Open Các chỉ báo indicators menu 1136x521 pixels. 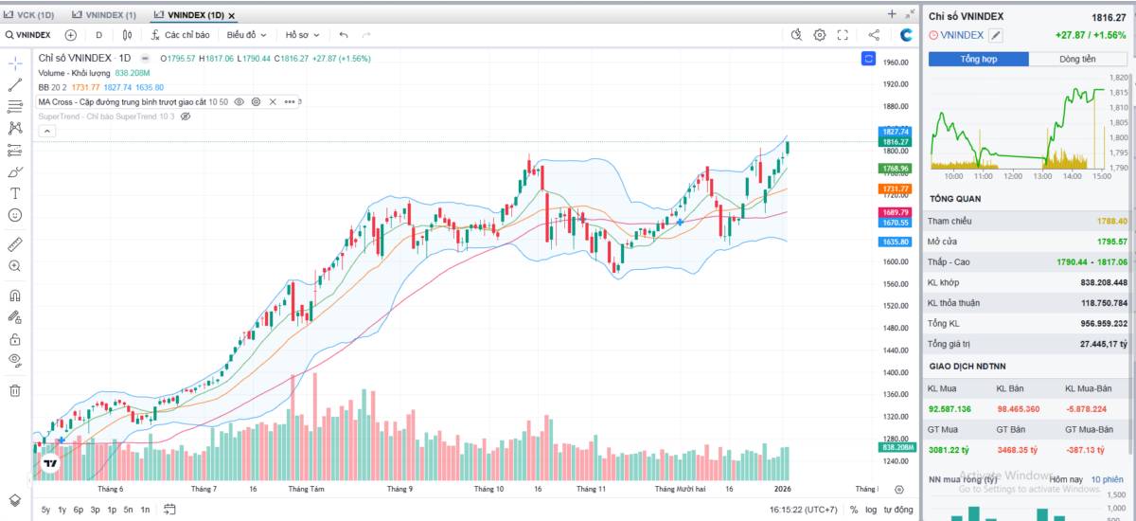pos(180,35)
